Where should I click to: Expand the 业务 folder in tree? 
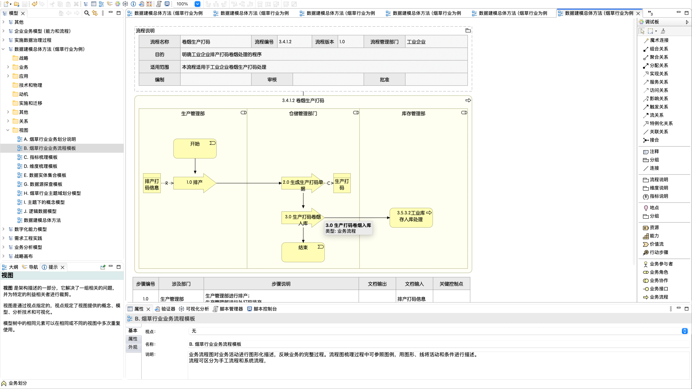point(8,67)
